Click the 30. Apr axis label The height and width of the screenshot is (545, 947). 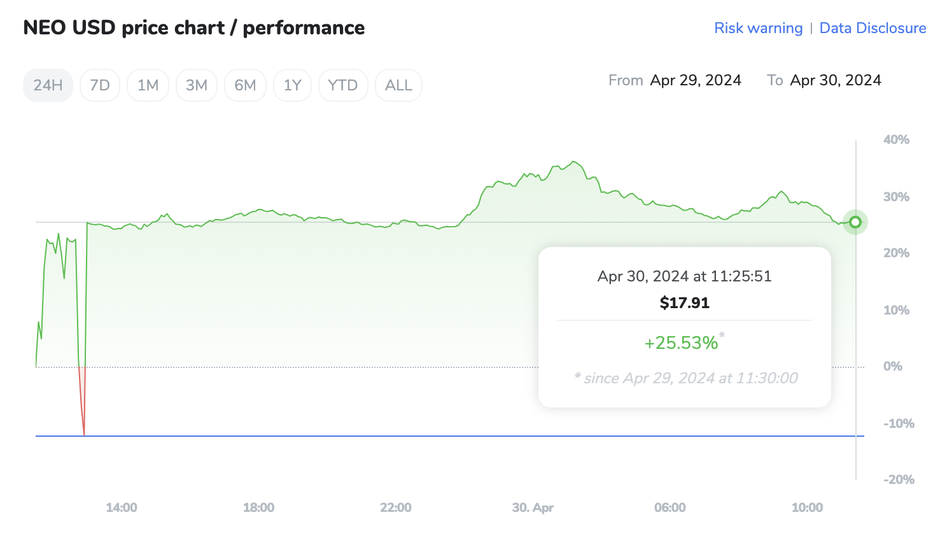point(532,507)
